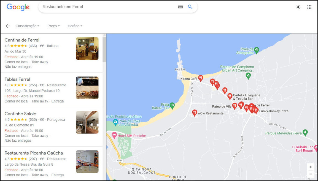Click the Praia da Almagreira label
This screenshot has height=181, width=318.
tap(245, 51)
